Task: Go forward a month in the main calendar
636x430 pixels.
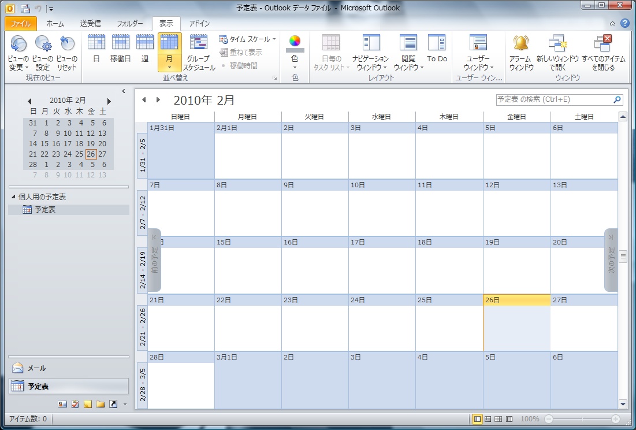Action: (158, 100)
